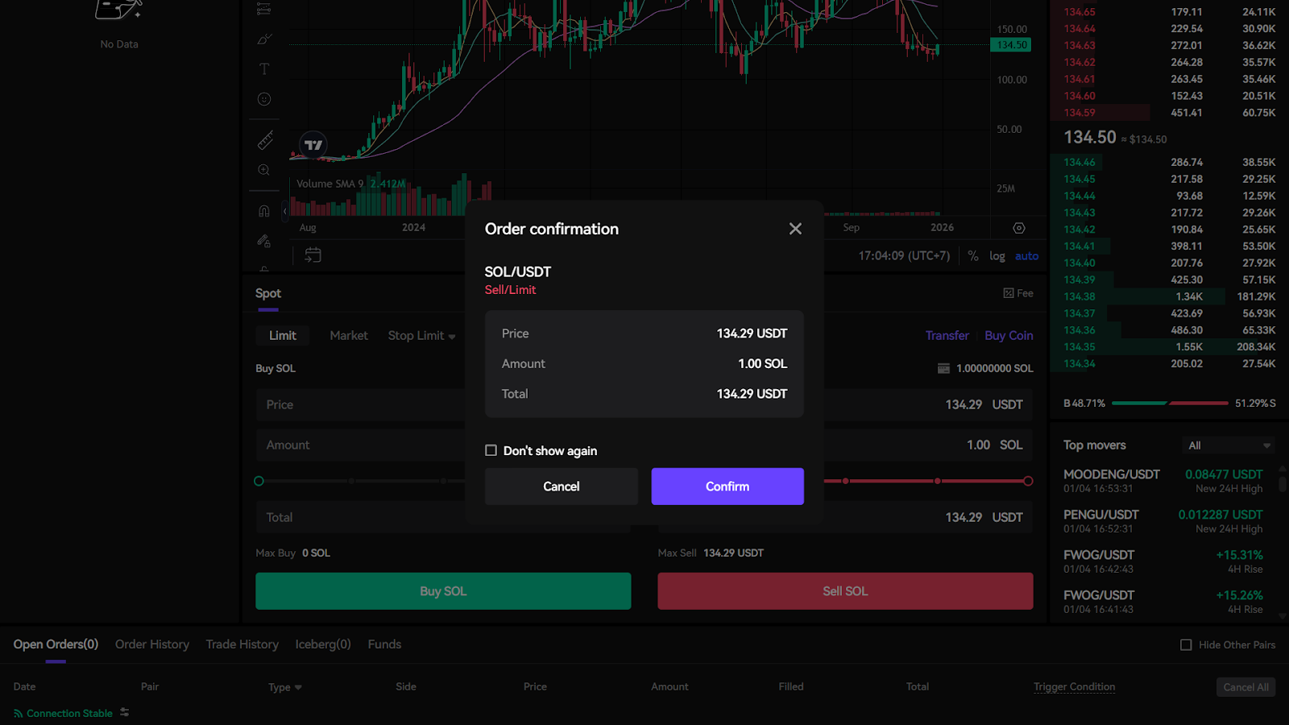Viewport: 1289px width, 725px height.
Task: Open the Top movers All filter dropdown
Action: pyautogui.click(x=1229, y=445)
